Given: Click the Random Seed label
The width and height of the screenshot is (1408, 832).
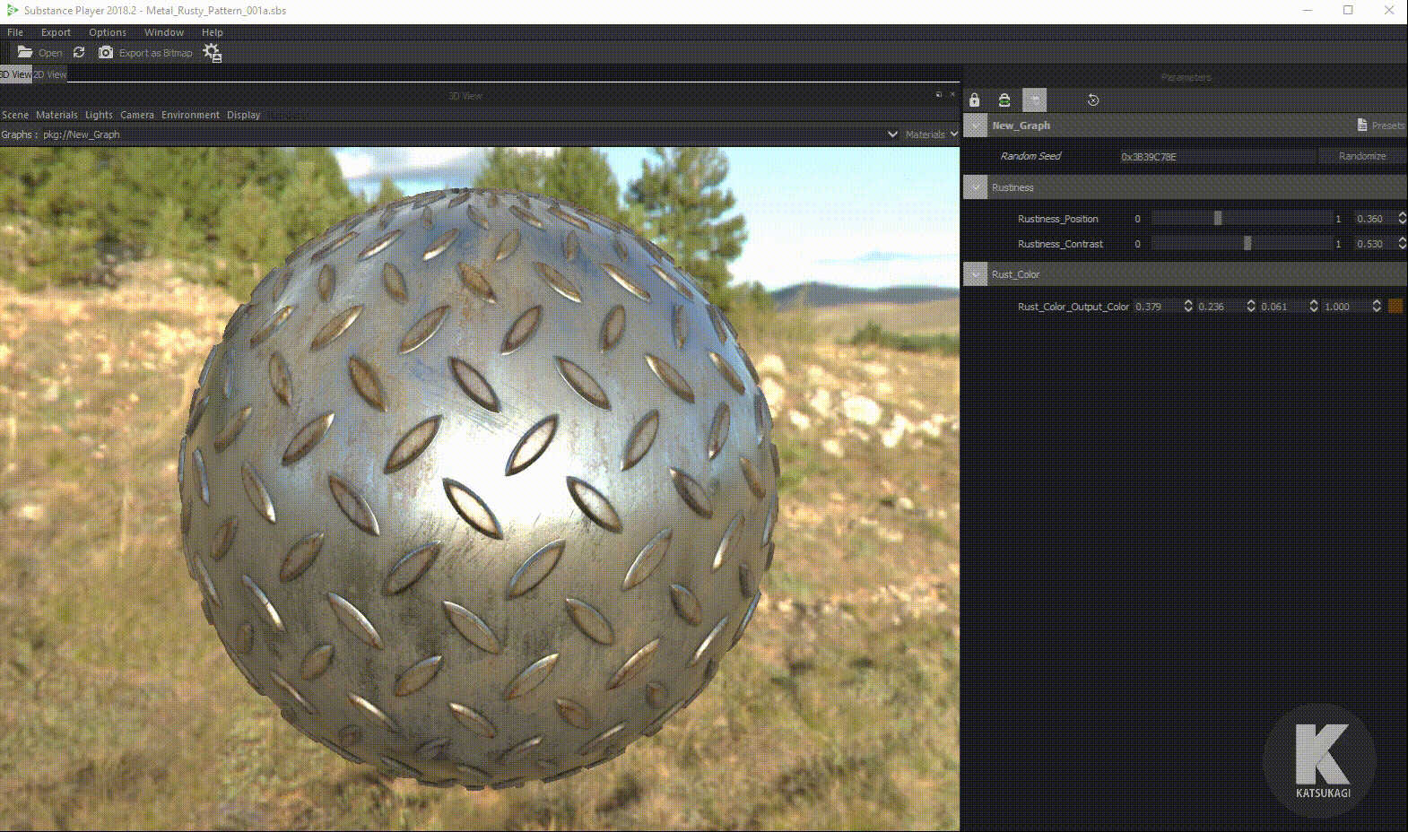Looking at the screenshot, I should pos(1030,156).
